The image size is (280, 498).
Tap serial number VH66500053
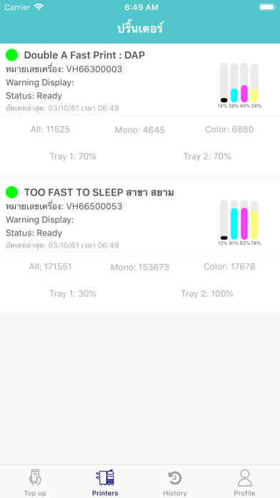[x=94, y=207]
